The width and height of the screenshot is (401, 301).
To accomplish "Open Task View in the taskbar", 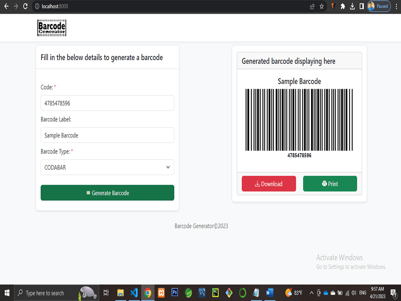I will tap(106, 293).
